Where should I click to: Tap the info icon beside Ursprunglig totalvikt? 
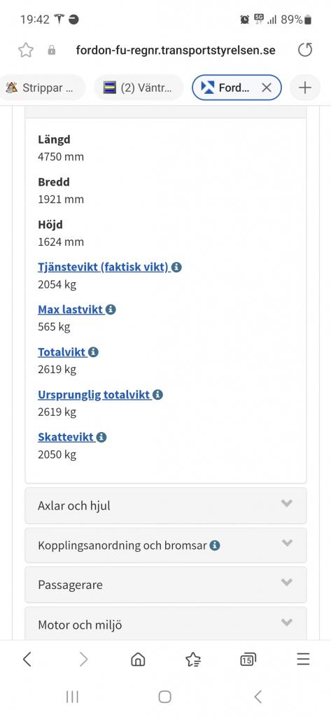[157, 395]
